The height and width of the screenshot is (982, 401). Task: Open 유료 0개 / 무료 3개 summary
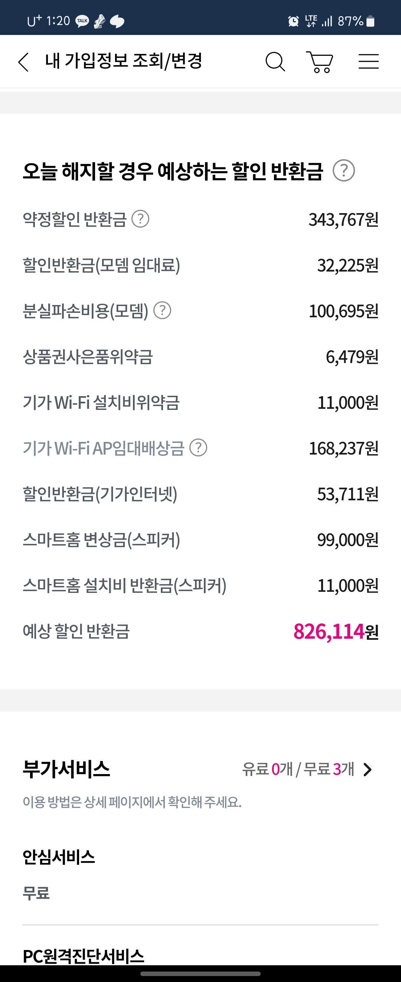point(298,769)
